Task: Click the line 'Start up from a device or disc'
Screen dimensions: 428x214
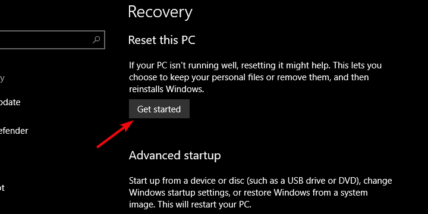Action: (260, 181)
